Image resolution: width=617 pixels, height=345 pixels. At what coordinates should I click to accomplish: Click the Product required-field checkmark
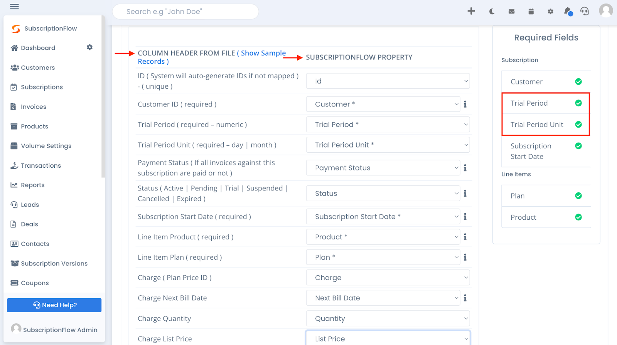[578, 217]
